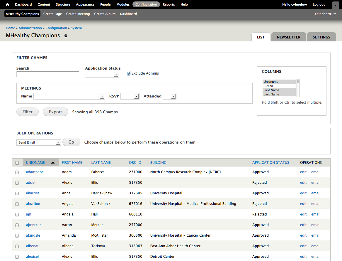
Task: Tick the select-all checkbox in table header
Action: coord(17,163)
